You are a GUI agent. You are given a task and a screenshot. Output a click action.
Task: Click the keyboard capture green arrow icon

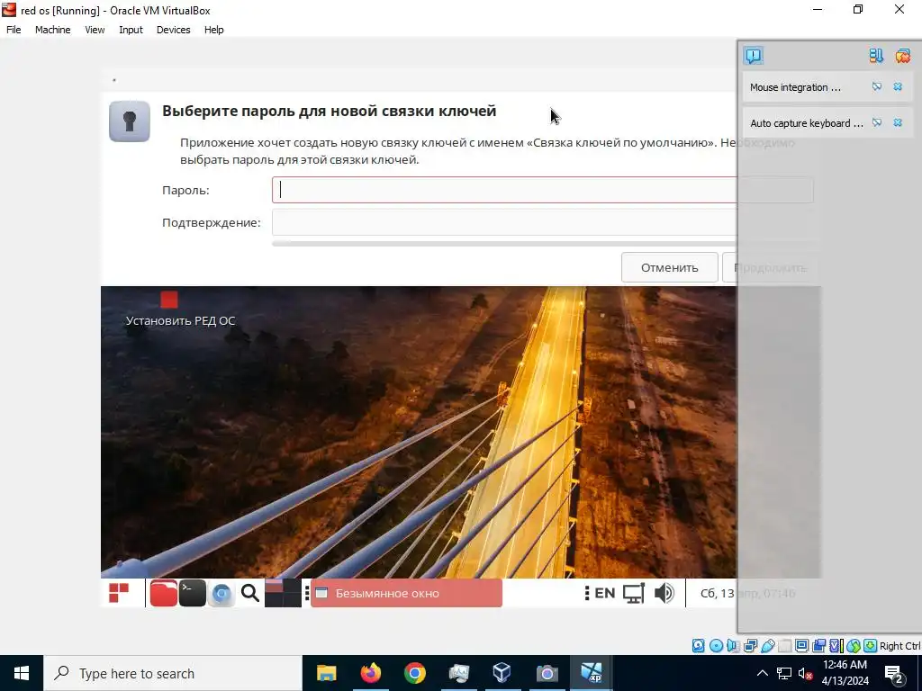point(871,646)
